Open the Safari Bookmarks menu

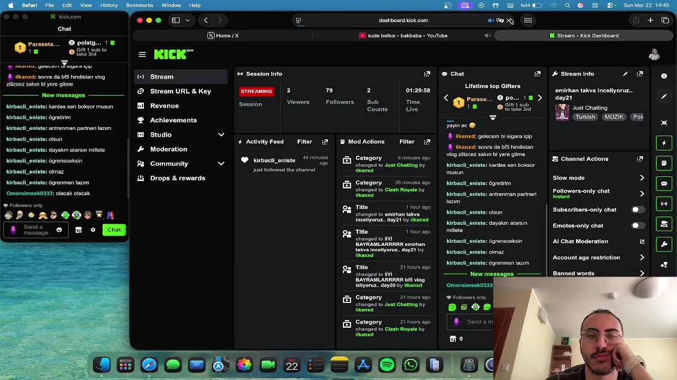pos(140,5)
